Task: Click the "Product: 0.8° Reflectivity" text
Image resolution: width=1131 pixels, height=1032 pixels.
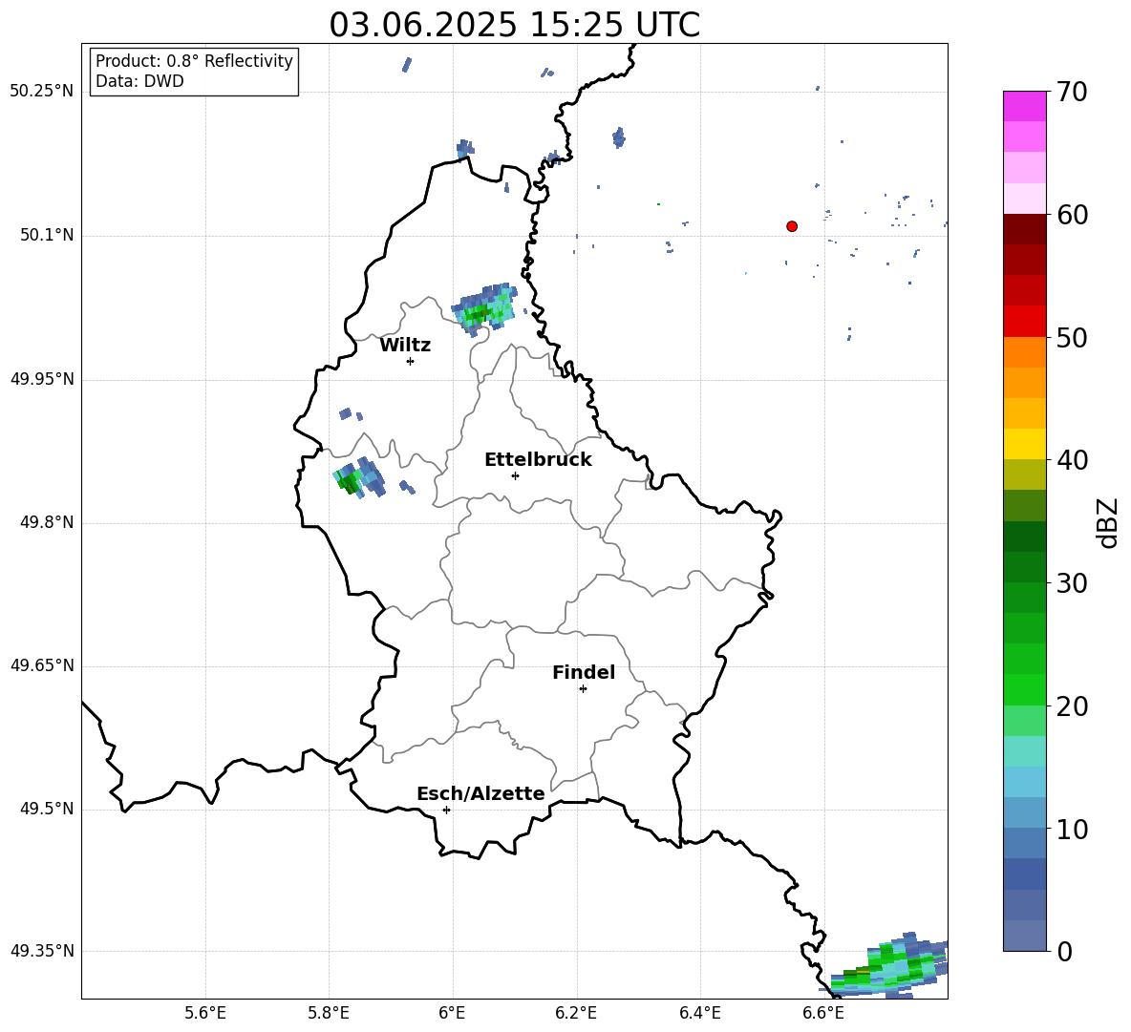Action: tap(194, 61)
